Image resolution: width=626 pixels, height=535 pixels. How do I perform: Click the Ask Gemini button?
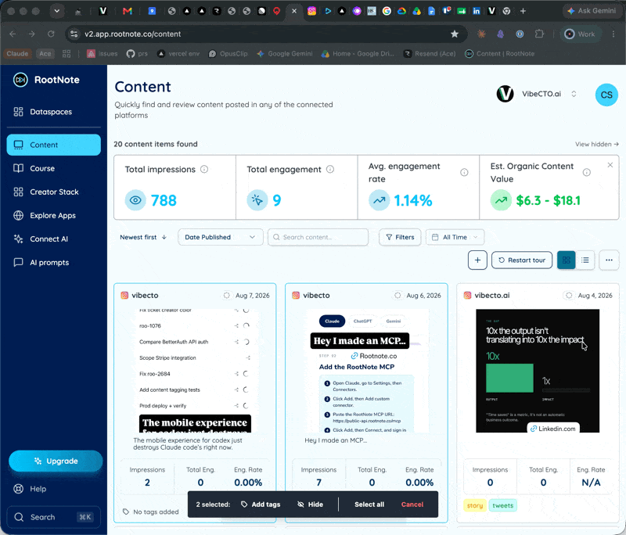pyautogui.click(x=592, y=11)
